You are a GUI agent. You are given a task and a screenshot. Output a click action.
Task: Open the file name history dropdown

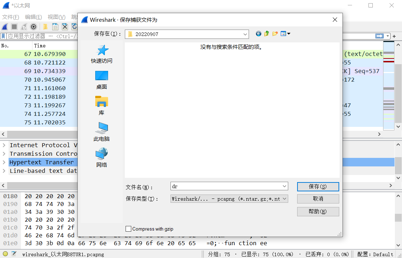(x=284, y=186)
